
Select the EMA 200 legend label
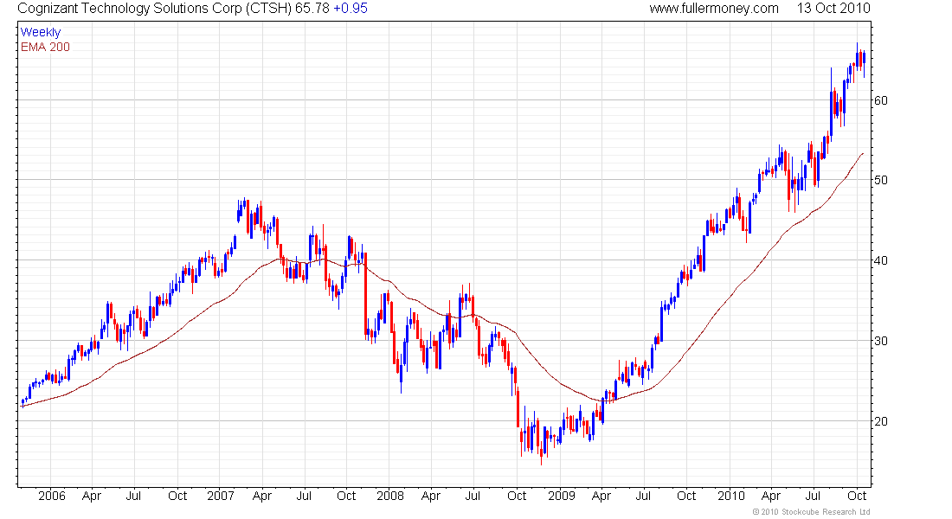(45, 47)
